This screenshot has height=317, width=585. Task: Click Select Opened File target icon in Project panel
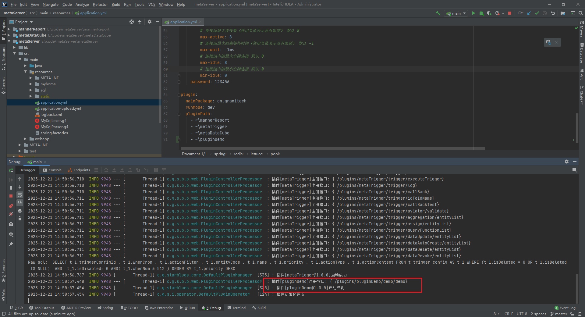(132, 22)
